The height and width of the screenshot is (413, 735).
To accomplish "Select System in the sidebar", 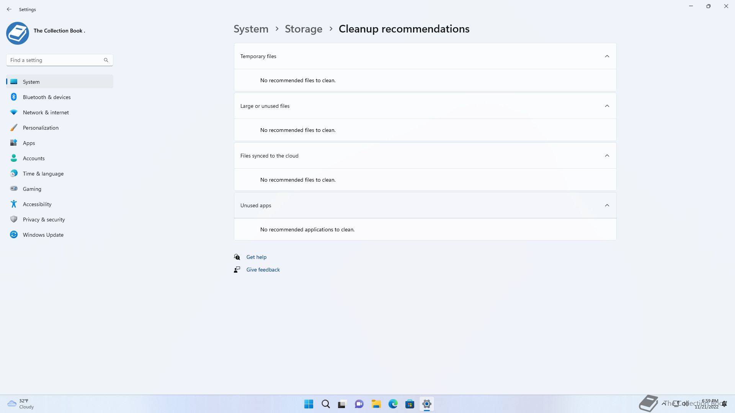I will click(x=59, y=81).
